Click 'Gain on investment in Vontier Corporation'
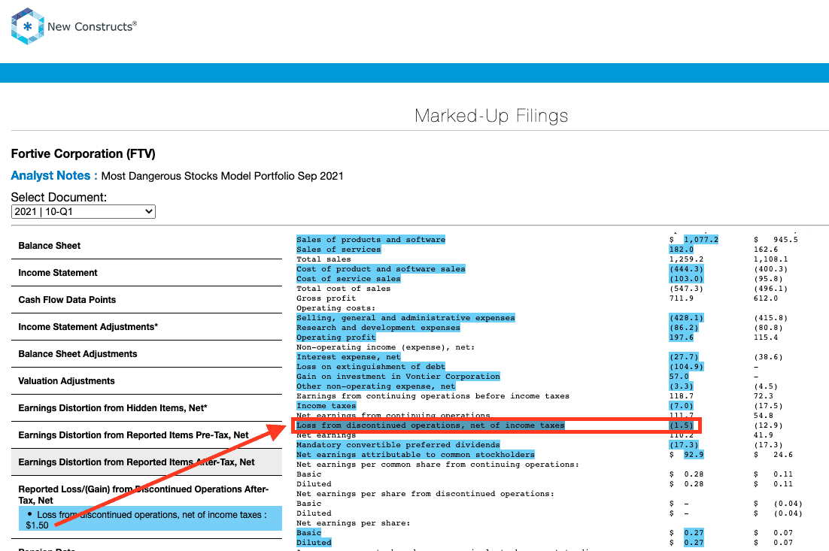829x551 pixels. pos(398,377)
